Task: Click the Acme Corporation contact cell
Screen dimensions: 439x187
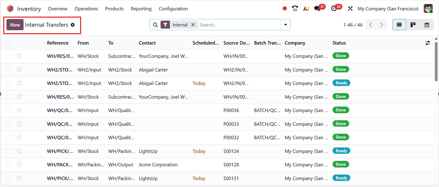Action: (158, 165)
